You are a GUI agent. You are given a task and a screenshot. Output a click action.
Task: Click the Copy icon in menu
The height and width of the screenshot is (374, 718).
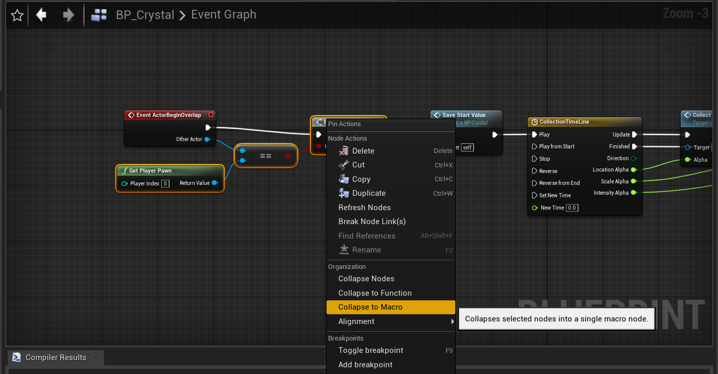pyautogui.click(x=344, y=179)
